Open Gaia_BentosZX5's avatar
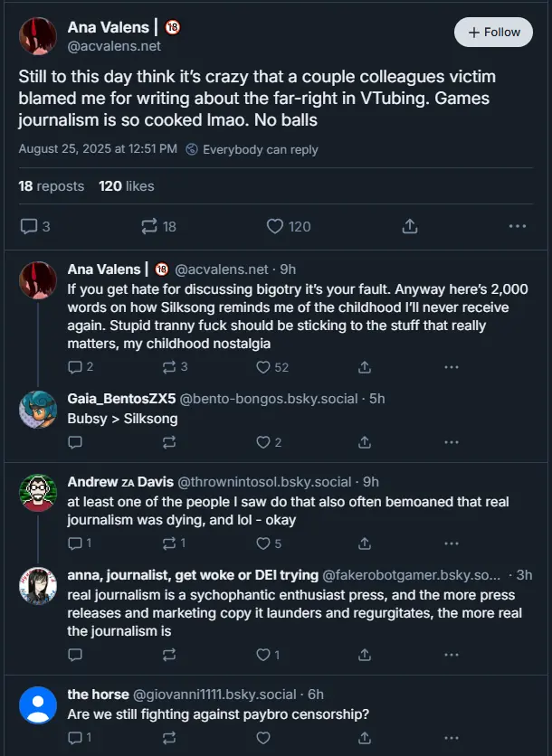 (x=38, y=410)
